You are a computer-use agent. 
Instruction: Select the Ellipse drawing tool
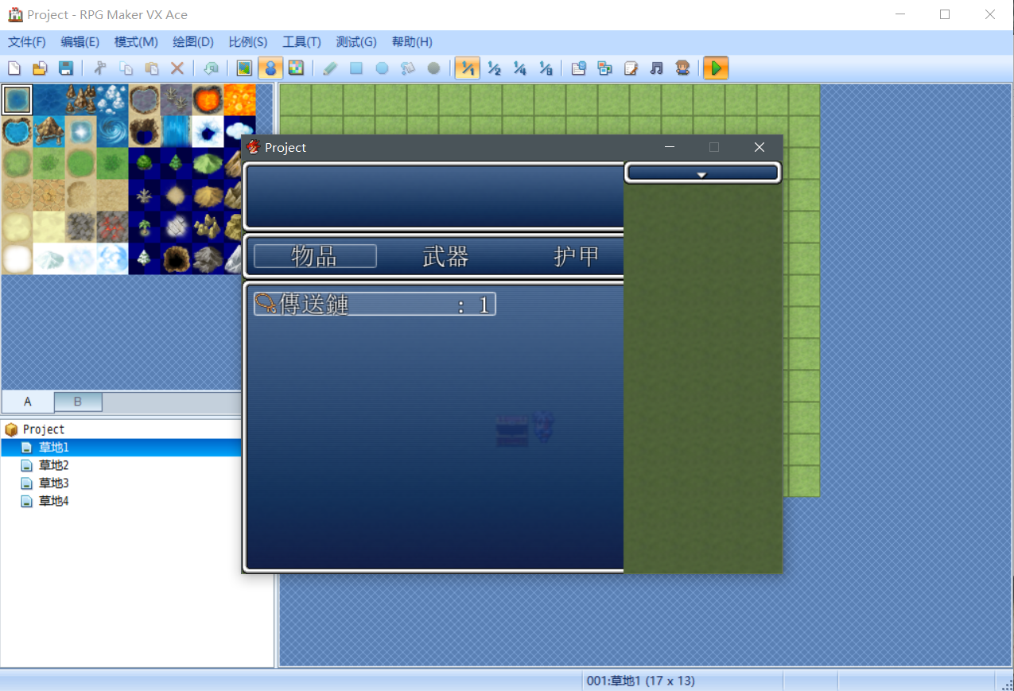382,68
